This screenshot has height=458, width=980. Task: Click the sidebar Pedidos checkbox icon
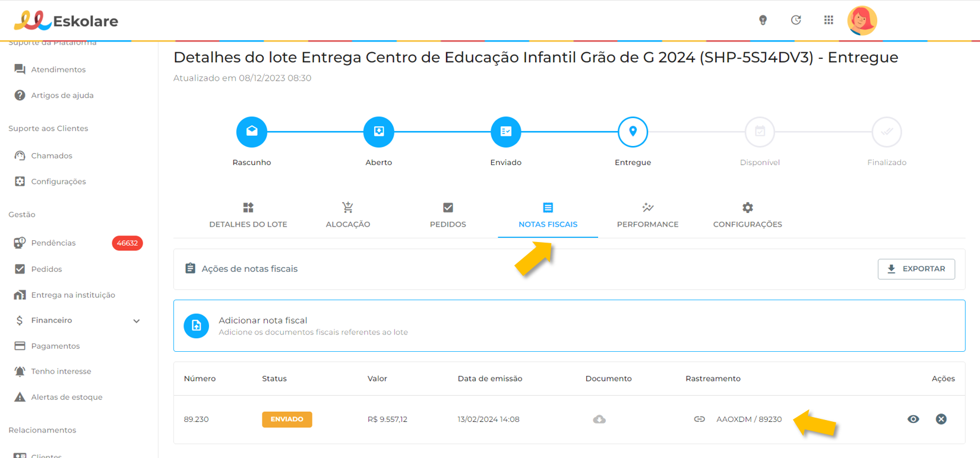[x=20, y=269]
